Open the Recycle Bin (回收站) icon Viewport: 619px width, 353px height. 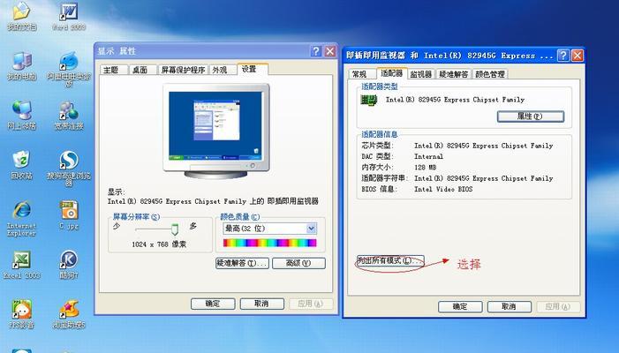(x=21, y=160)
